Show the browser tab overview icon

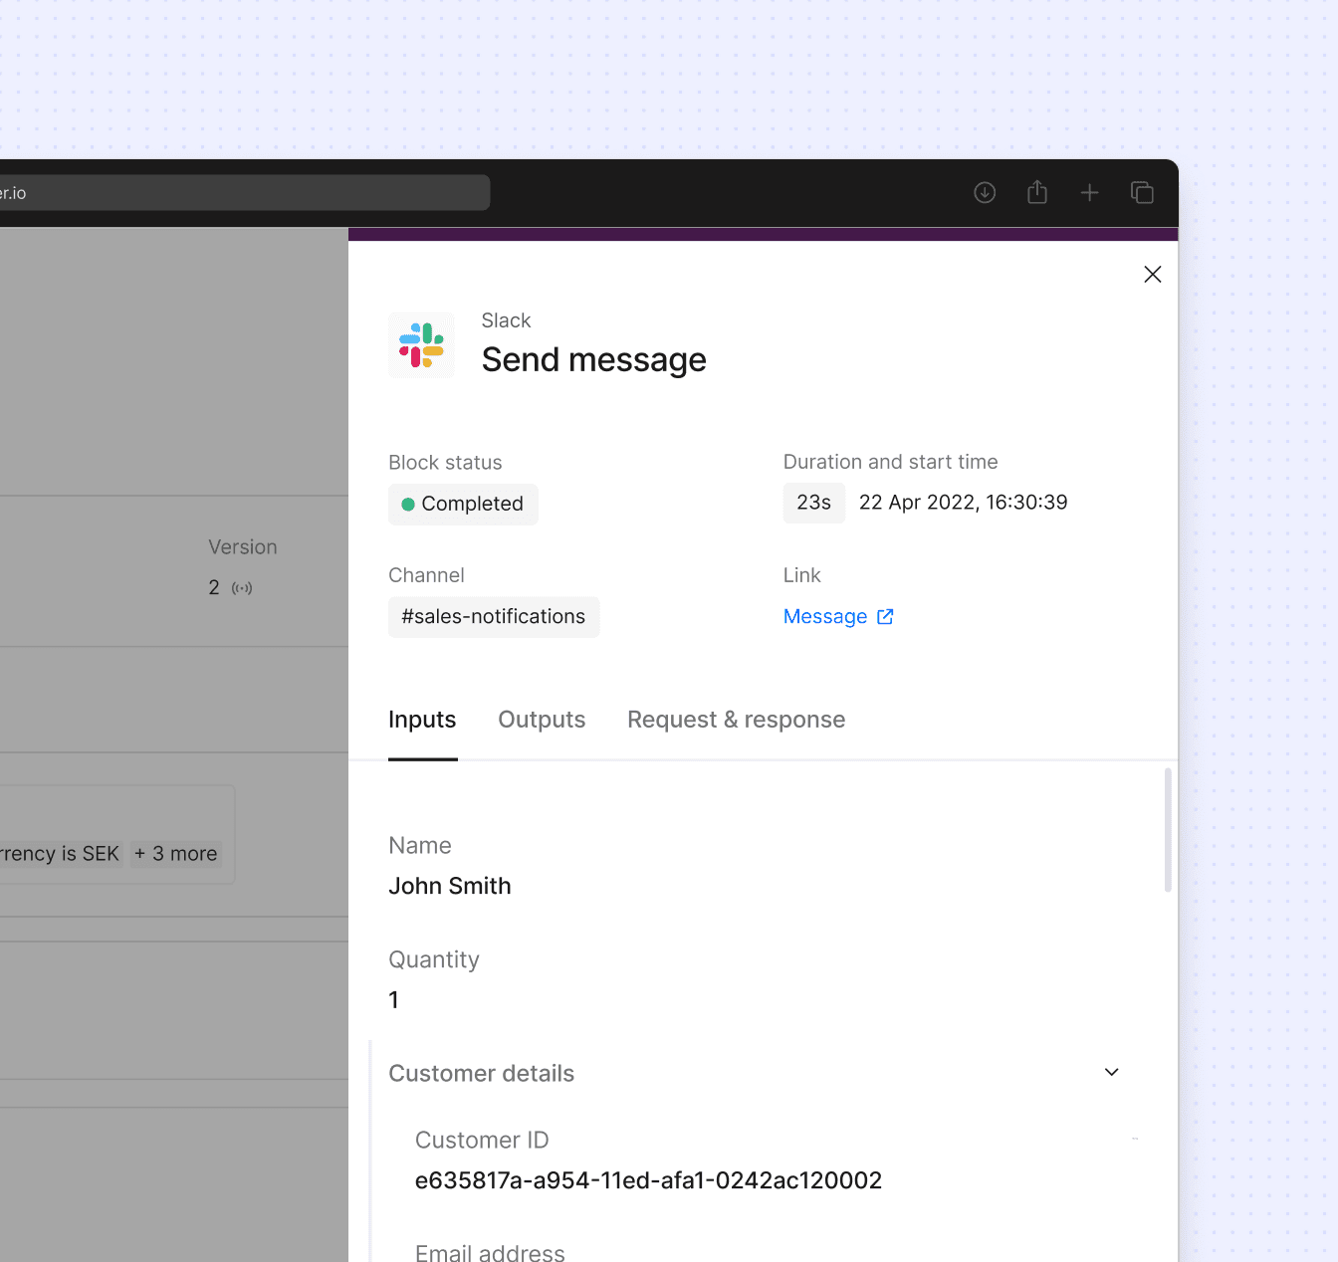tap(1142, 193)
